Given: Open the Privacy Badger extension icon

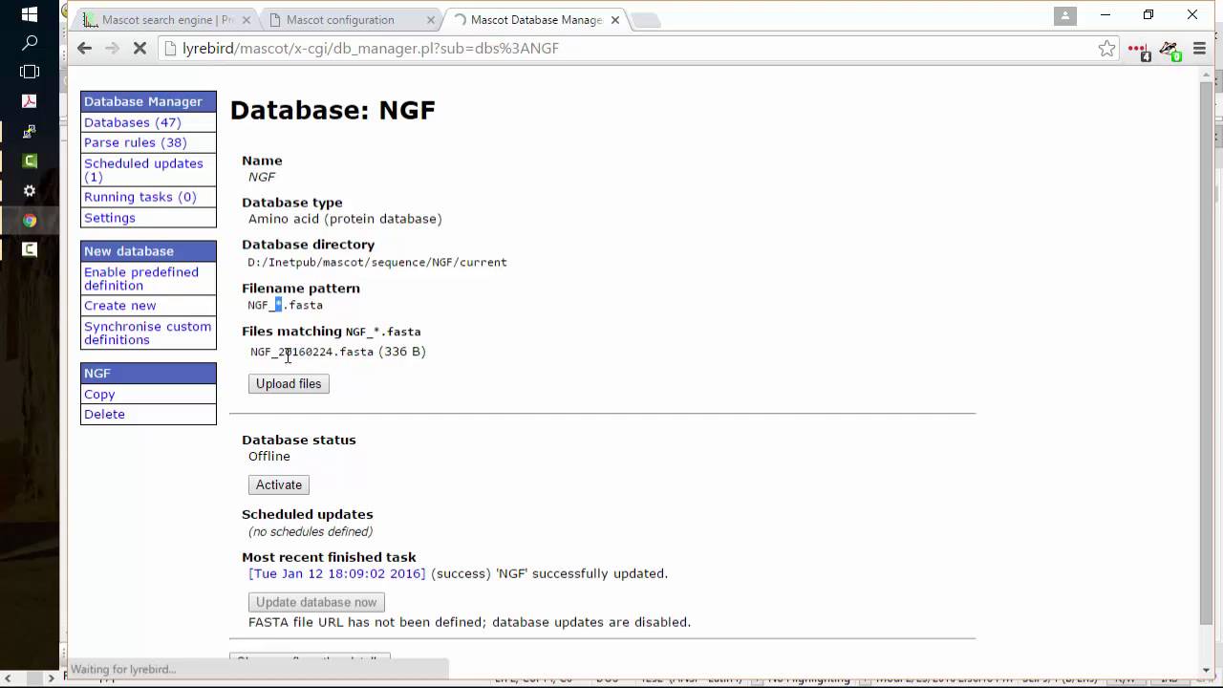Looking at the screenshot, I should tap(1169, 49).
